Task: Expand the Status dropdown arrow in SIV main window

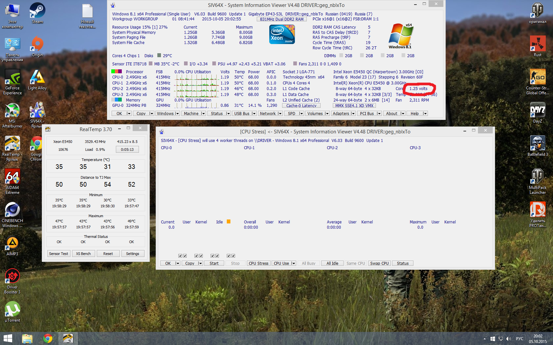Action: click(228, 114)
